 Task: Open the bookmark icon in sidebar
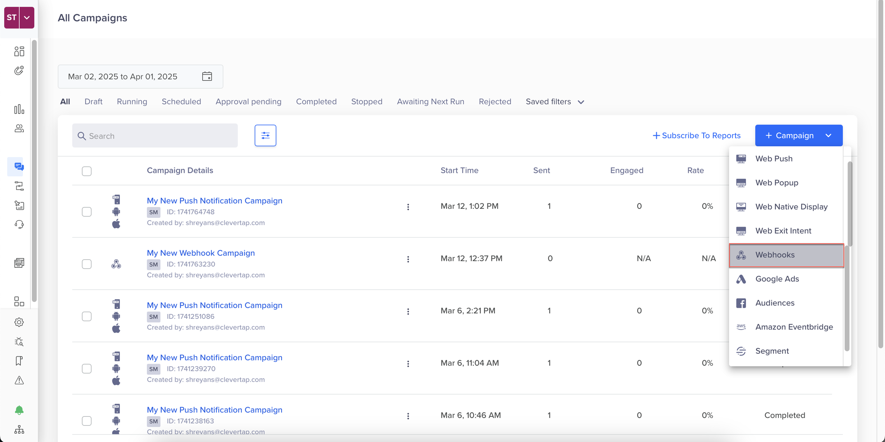click(19, 361)
